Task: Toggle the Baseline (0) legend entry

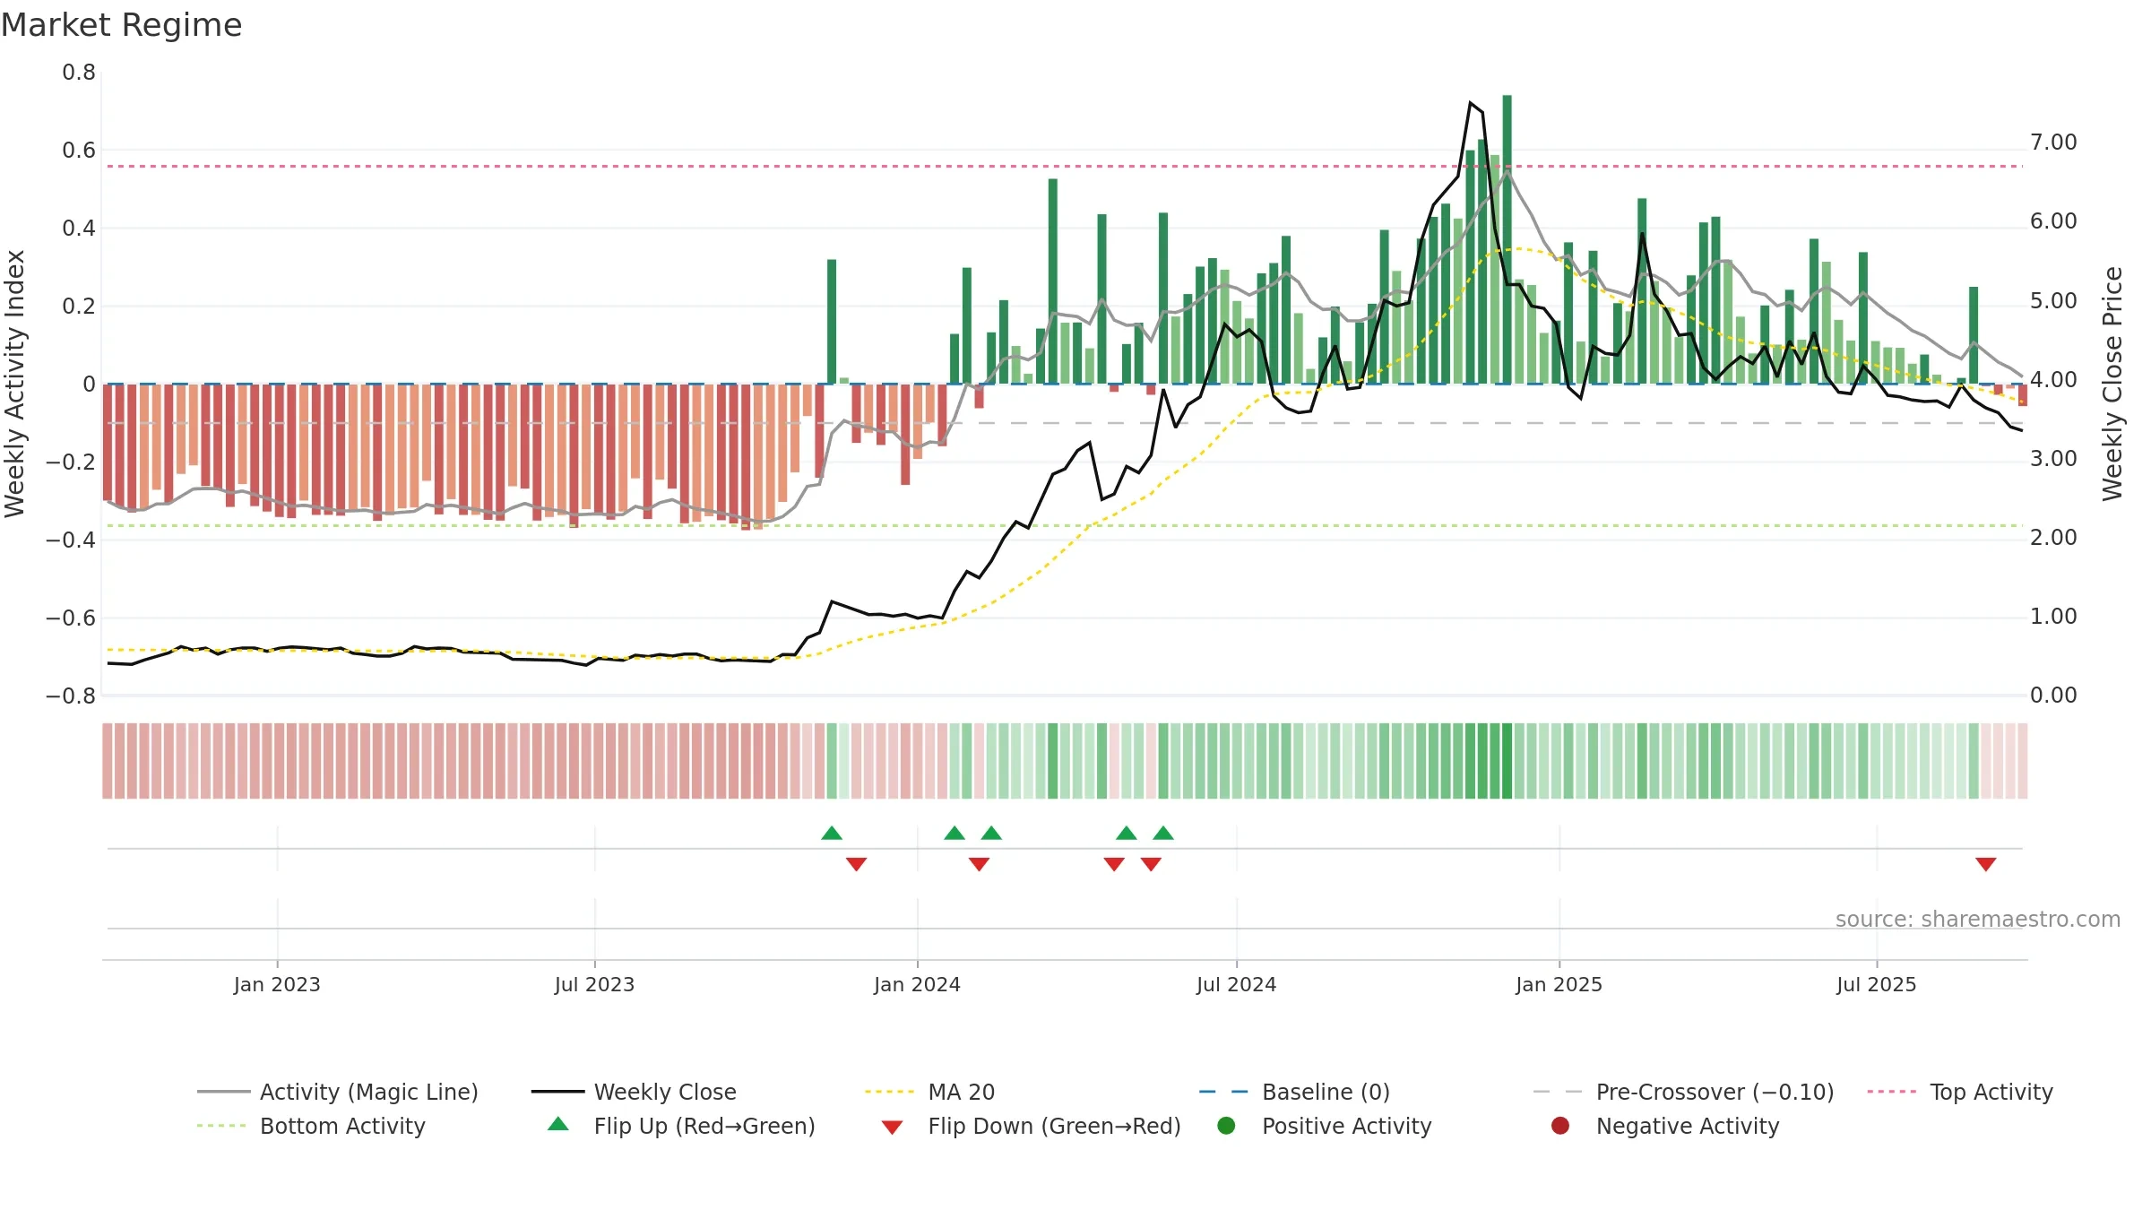Action: coord(1294,1092)
